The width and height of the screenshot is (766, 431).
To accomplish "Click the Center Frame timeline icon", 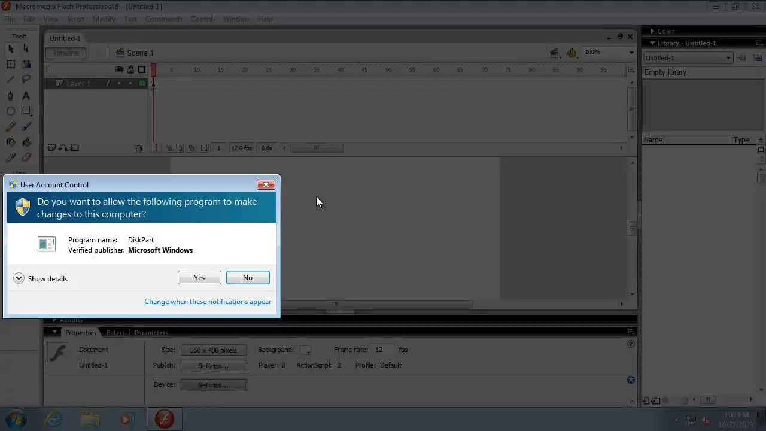I will 156,148.
